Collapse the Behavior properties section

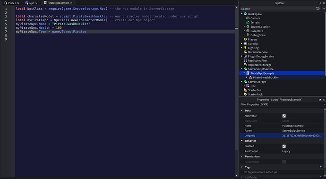[242, 141]
